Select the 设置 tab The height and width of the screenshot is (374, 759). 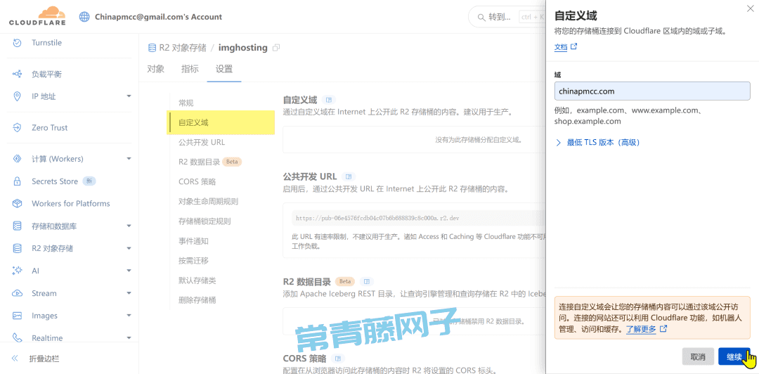pos(224,70)
